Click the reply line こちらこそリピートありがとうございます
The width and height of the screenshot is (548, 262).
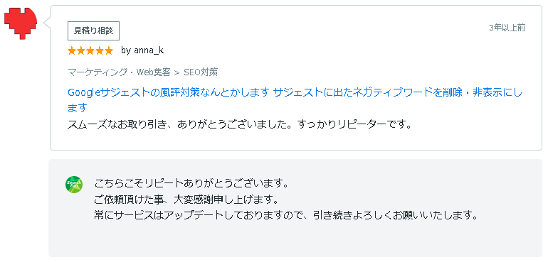[x=191, y=182]
